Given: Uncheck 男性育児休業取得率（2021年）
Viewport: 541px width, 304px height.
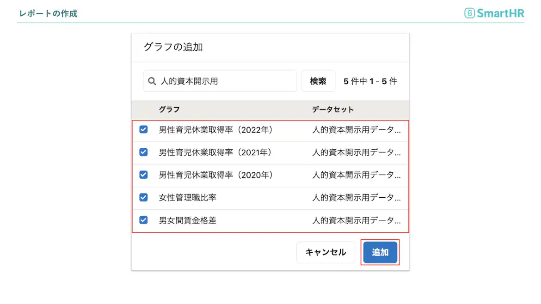Looking at the screenshot, I should click(x=143, y=152).
